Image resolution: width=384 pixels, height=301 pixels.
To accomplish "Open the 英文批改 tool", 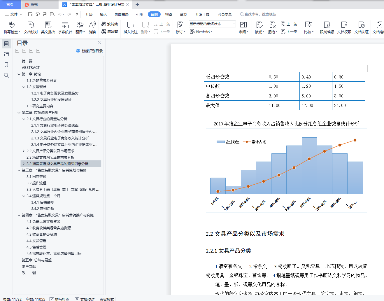I will (x=48, y=28).
